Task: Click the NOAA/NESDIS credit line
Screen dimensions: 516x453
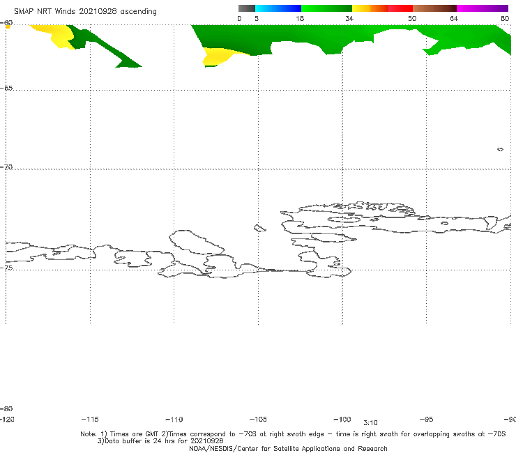Action: tap(288, 448)
